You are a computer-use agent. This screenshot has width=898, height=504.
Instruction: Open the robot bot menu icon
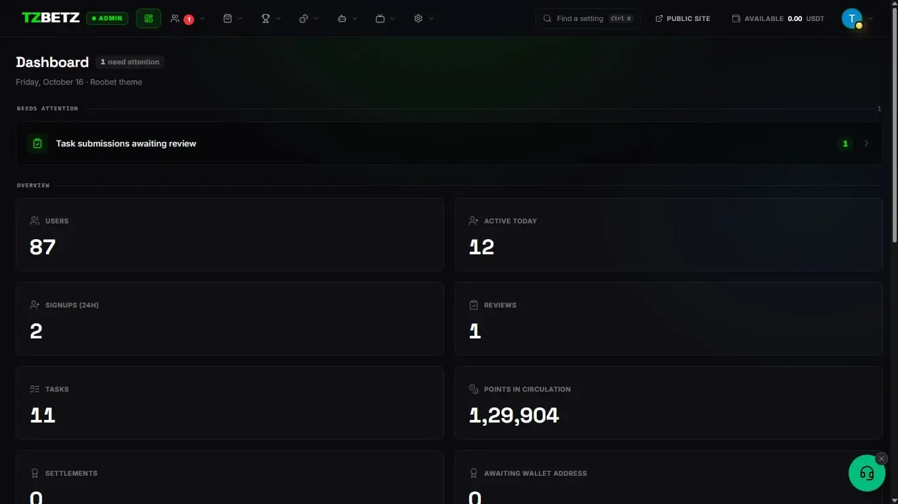342,18
